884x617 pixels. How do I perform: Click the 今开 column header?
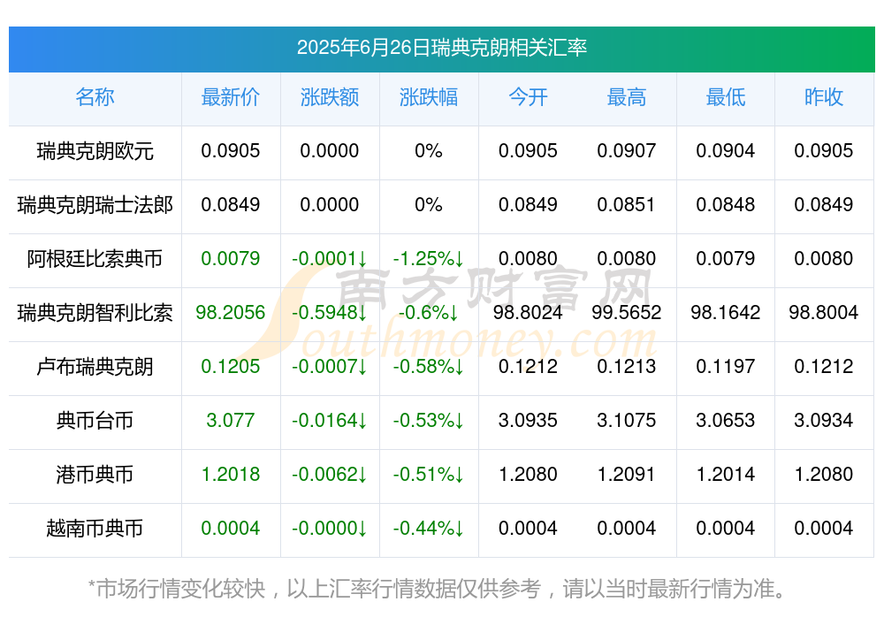pyautogui.click(x=528, y=97)
